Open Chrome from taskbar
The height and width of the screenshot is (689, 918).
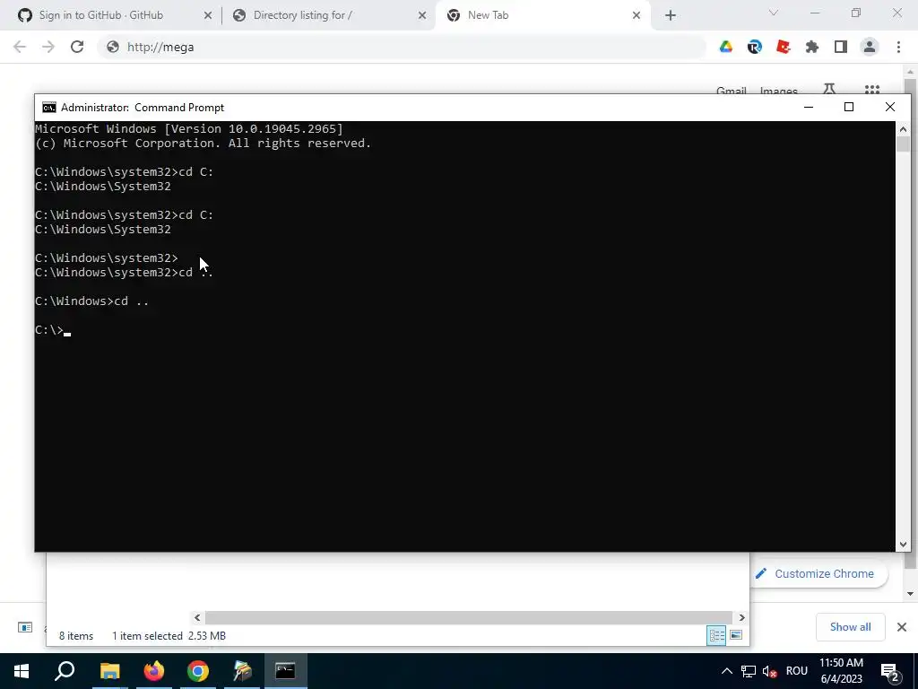coord(198,671)
